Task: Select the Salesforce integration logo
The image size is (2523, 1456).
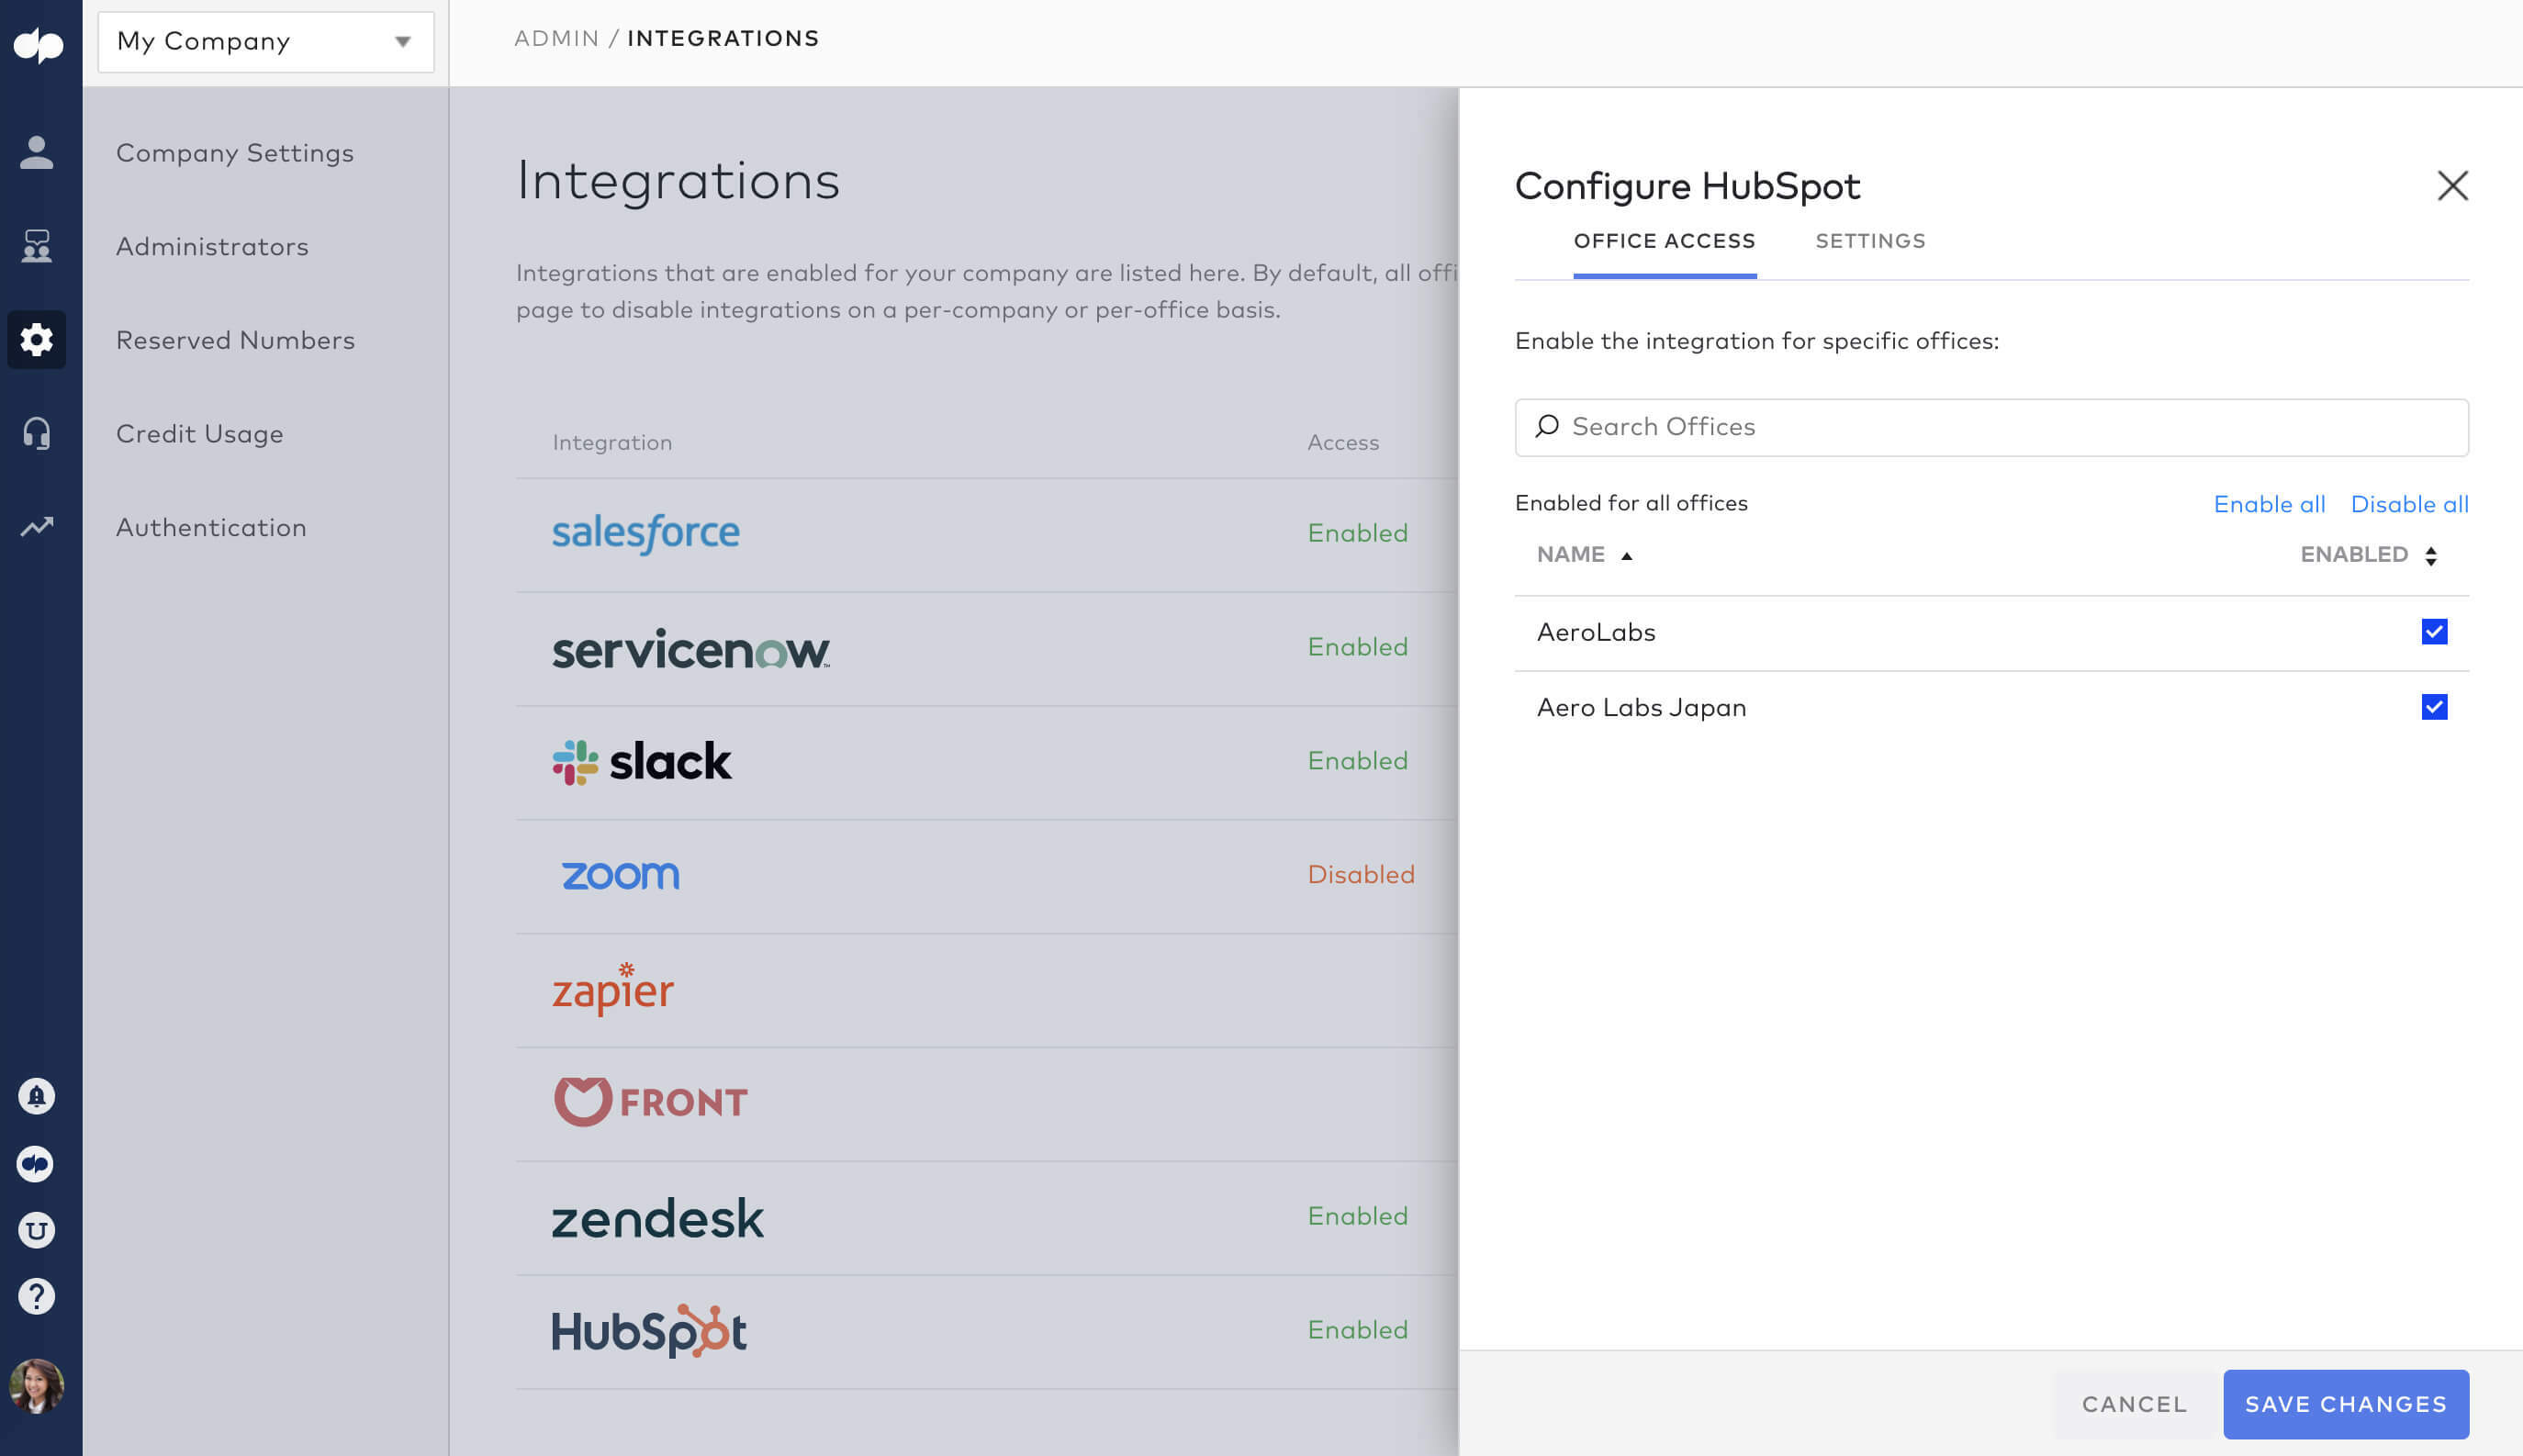Action: (x=646, y=533)
